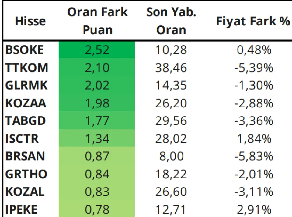
Task: Click the Hisse column header
Action: (30, 21)
